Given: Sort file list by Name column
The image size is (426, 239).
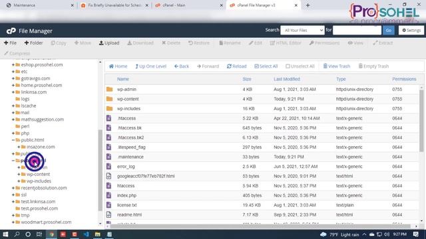Looking at the screenshot, I should point(122,79).
